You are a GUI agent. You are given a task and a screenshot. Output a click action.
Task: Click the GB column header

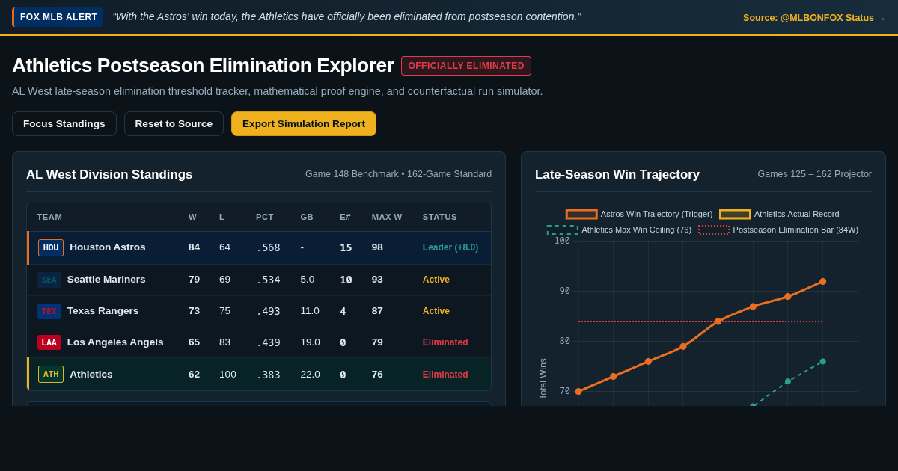point(307,217)
